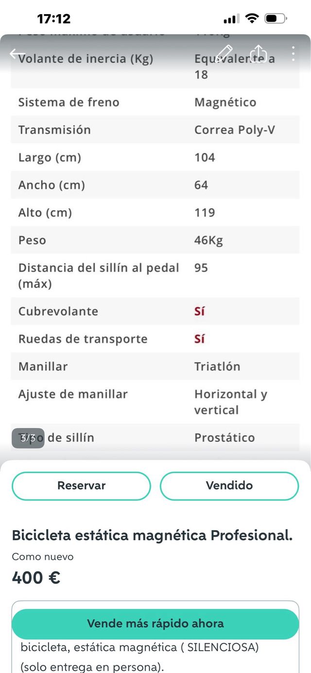Mark the item as Reservar
Screen dimensions: 311x673
pos(81,485)
